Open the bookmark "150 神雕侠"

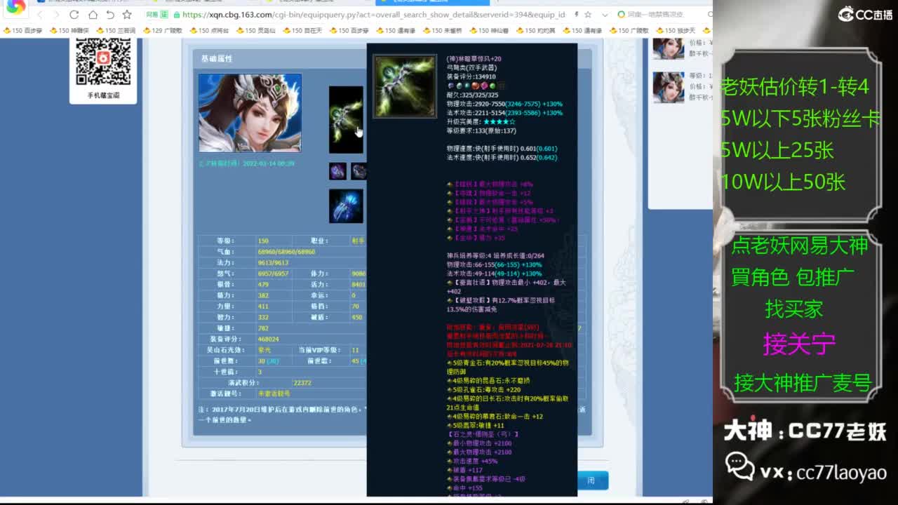pos(68,30)
